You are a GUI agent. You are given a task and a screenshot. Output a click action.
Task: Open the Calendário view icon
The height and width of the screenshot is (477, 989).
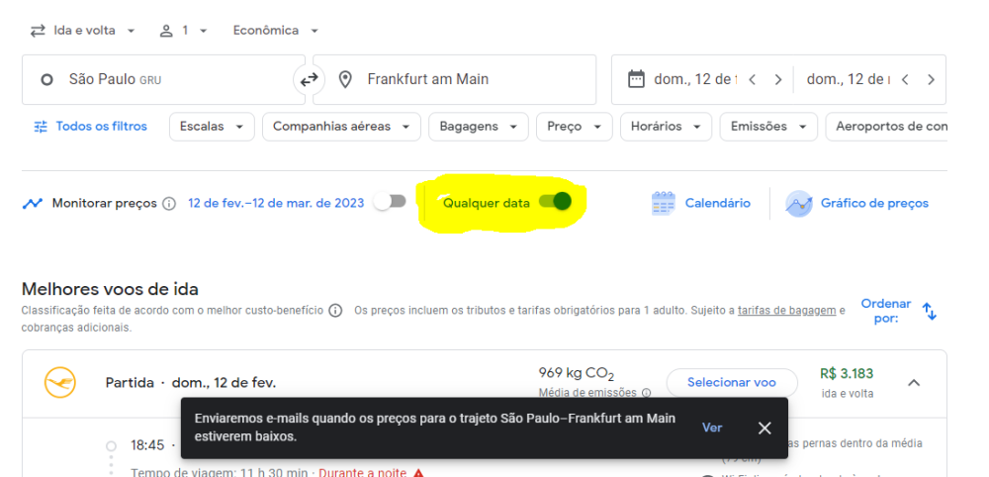[x=663, y=203]
